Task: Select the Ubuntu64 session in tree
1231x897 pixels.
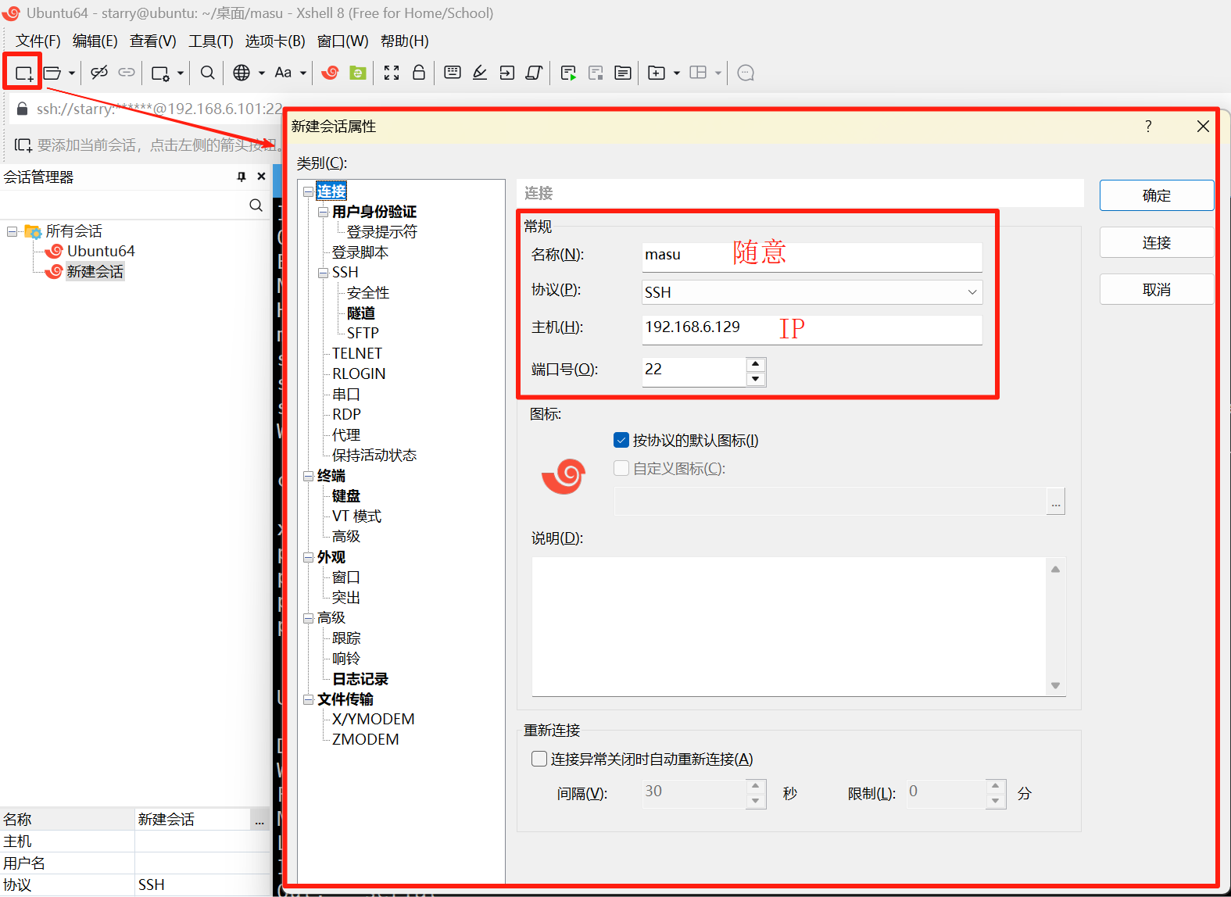Action: [x=101, y=251]
